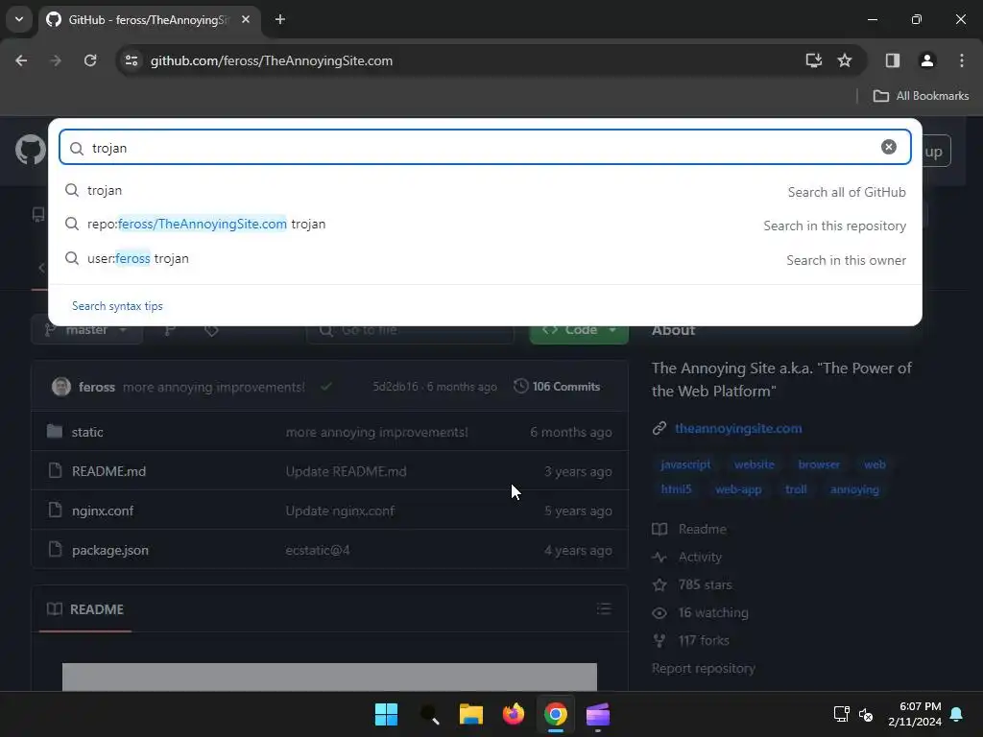Install app icon in address bar

(x=814, y=60)
